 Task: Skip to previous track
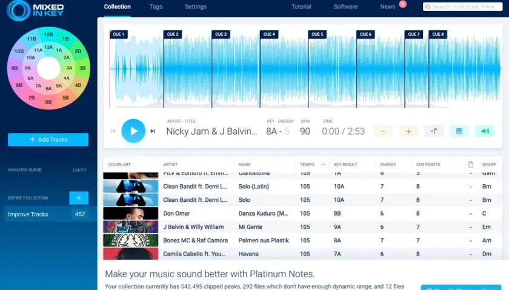113,131
